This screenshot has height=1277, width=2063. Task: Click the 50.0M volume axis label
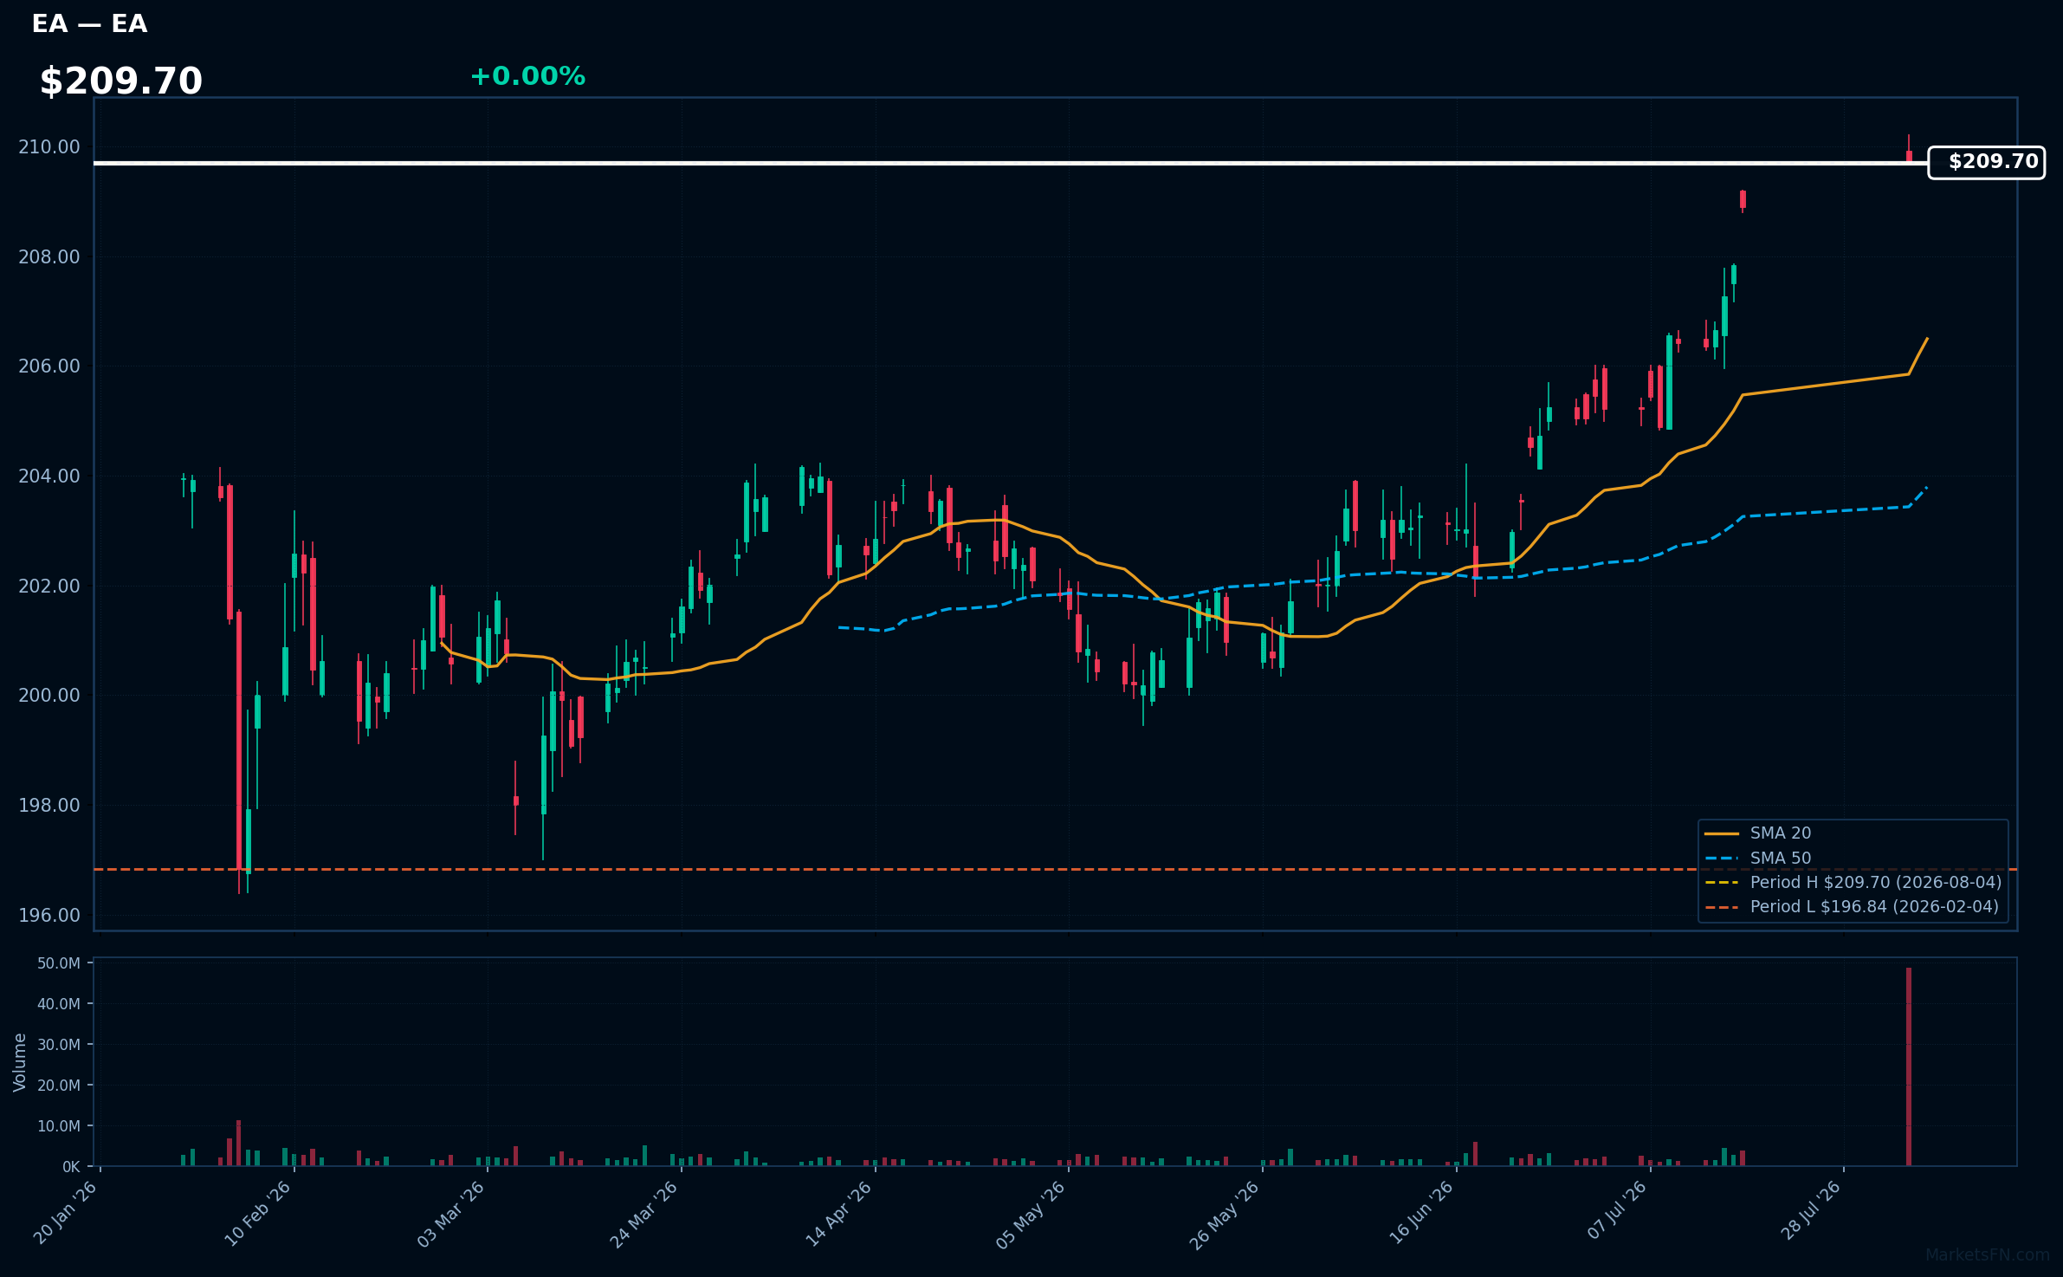pos(59,963)
